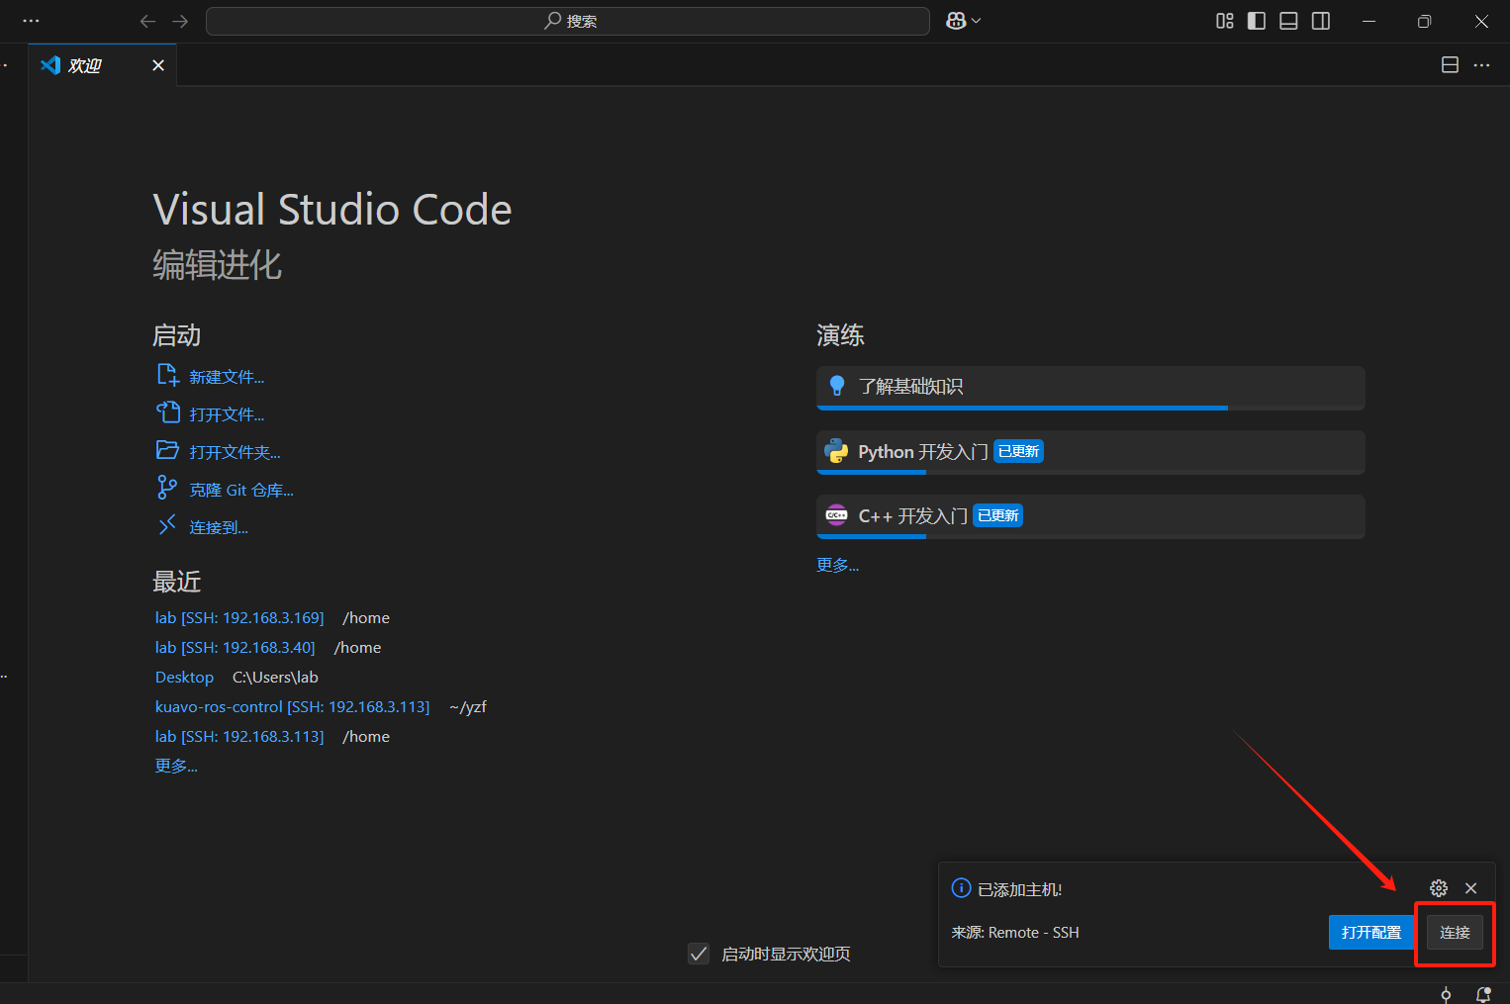Click the split editor icon
Screen dimensions: 1510x1004
click(1450, 65)
